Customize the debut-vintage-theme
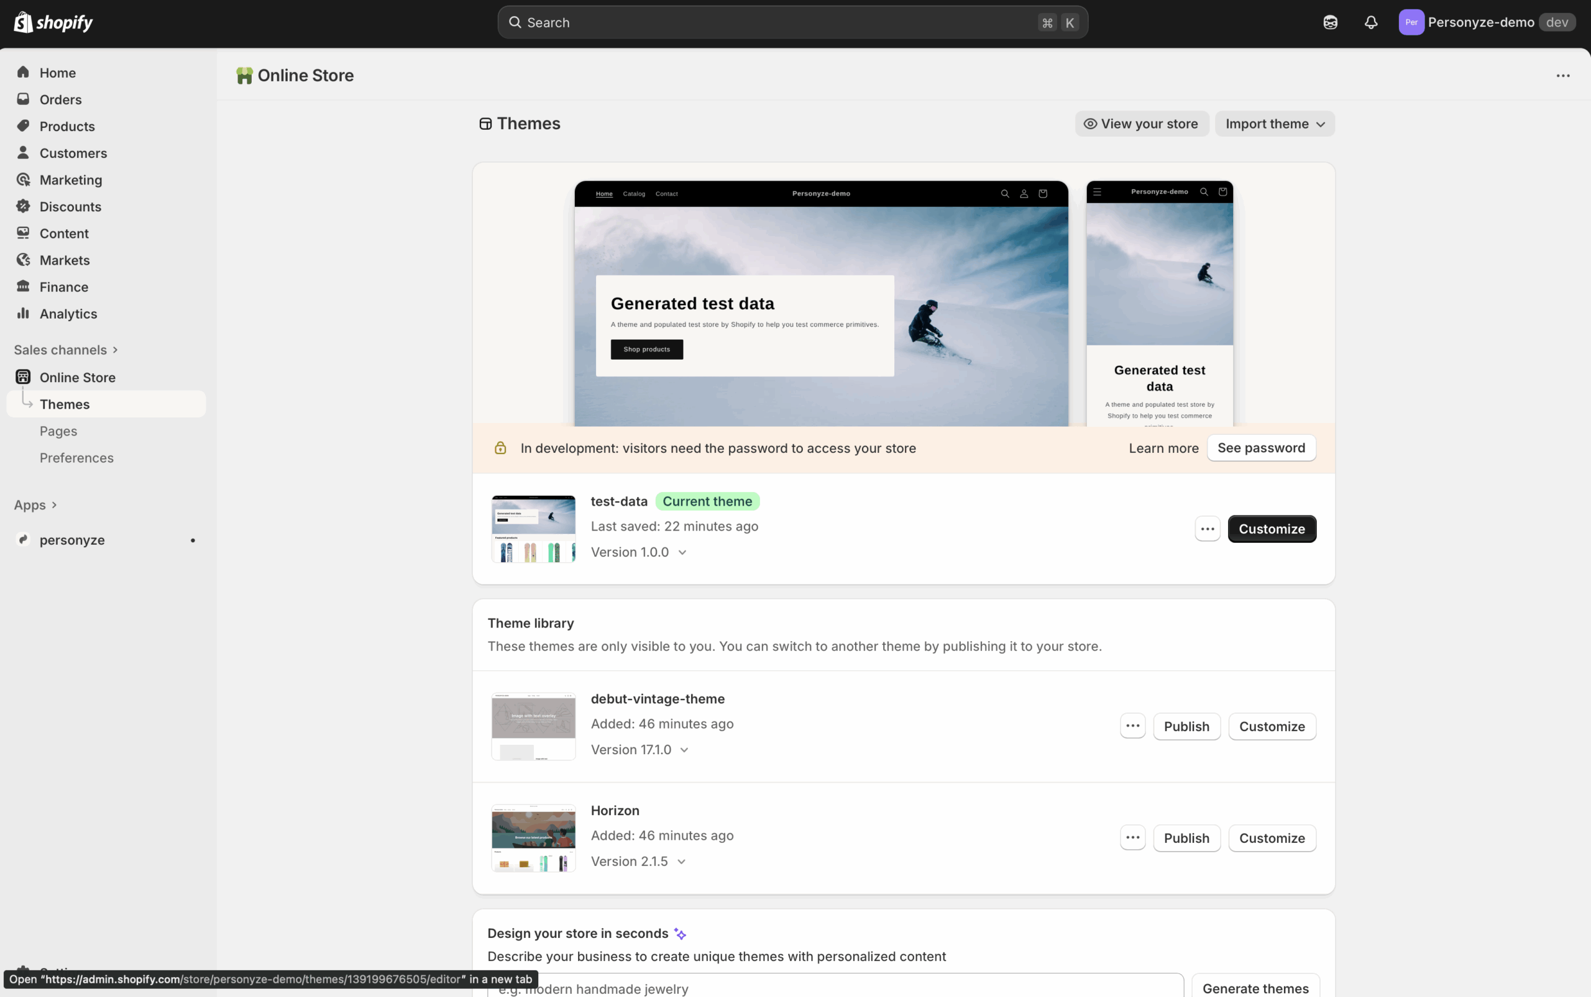The image size is (1591, 997). click(x=1271, y=726)
